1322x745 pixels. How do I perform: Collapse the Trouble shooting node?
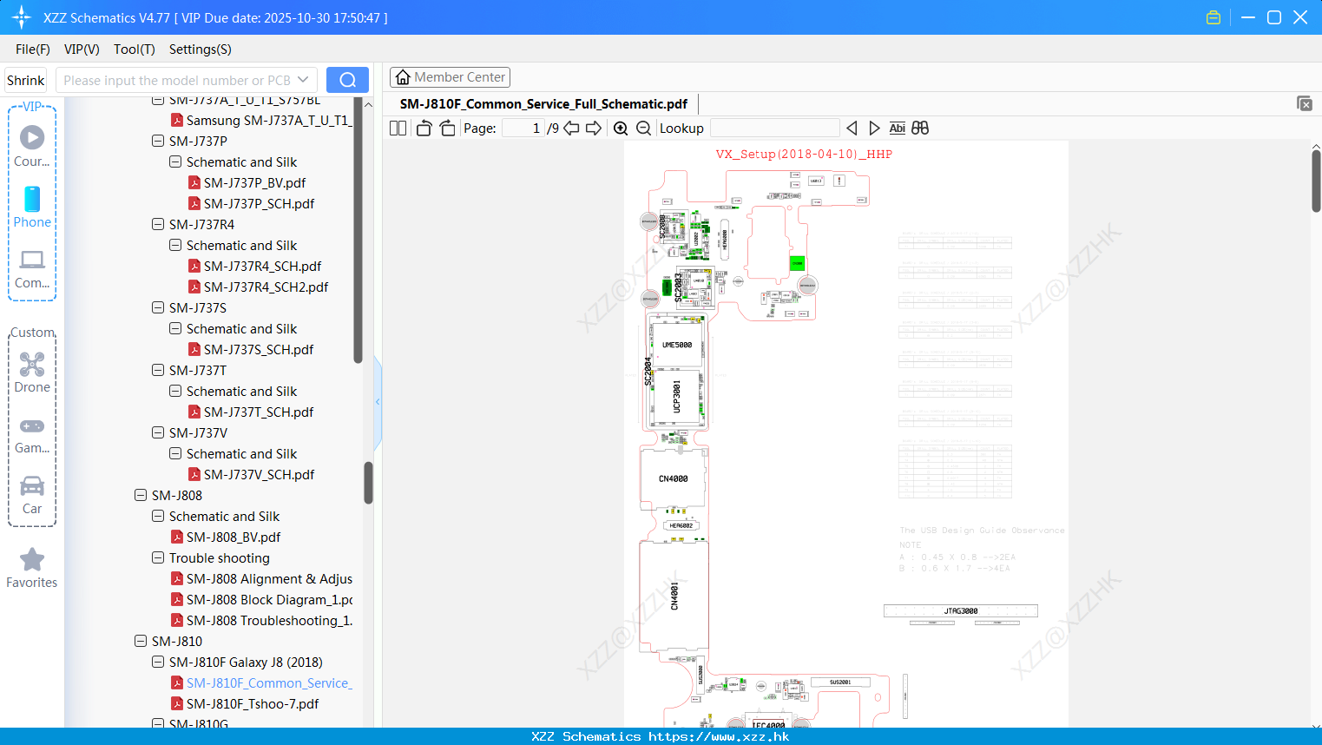pos(158,557)
